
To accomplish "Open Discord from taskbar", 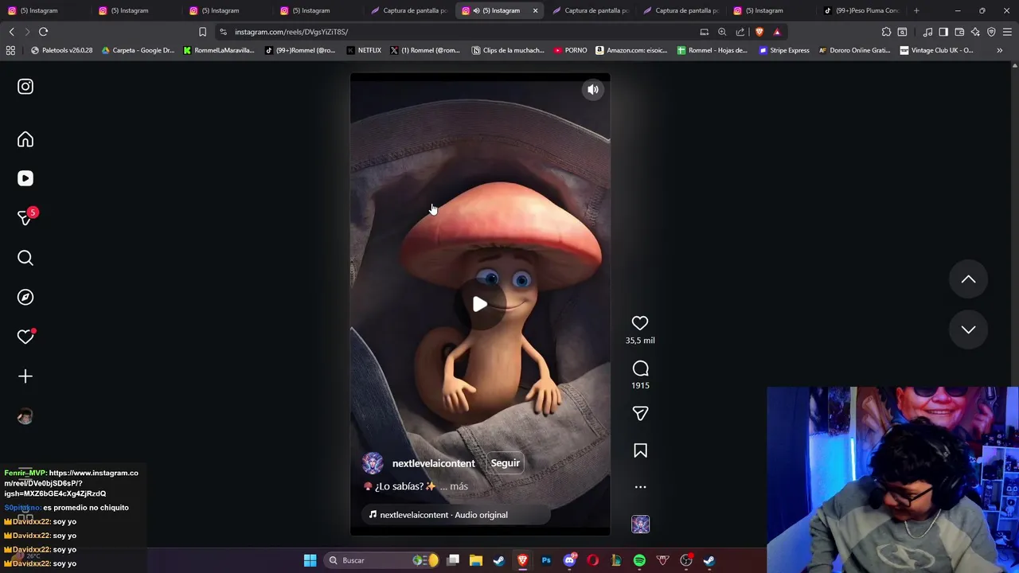I will [570, 560].
